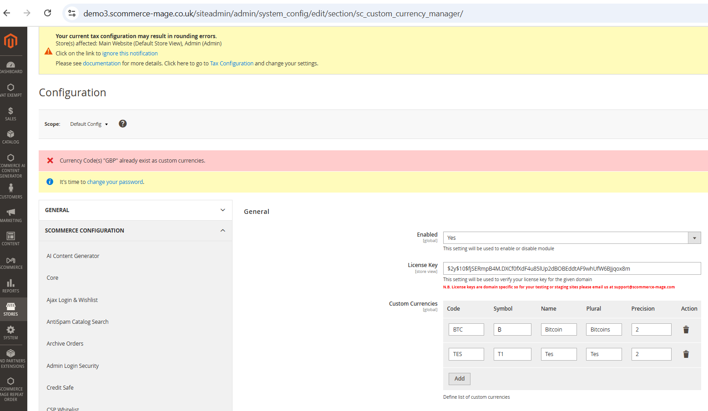Click the Add currency button
The image size is (708, 411).
tap(459, 379)
